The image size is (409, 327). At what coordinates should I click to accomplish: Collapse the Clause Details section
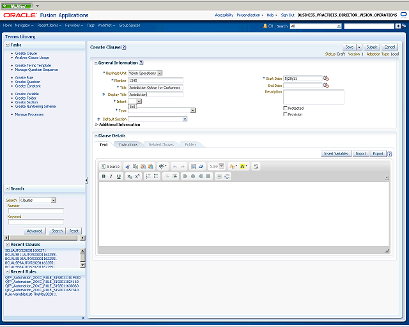[x=96, y=135]
